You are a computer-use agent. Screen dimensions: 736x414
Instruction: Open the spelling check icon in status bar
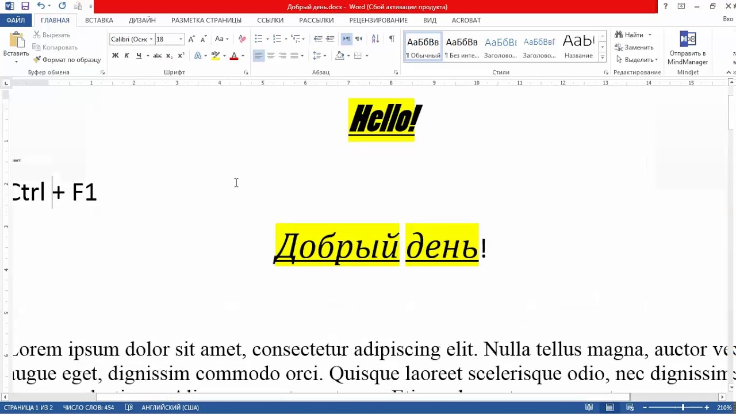coord(129,407)
